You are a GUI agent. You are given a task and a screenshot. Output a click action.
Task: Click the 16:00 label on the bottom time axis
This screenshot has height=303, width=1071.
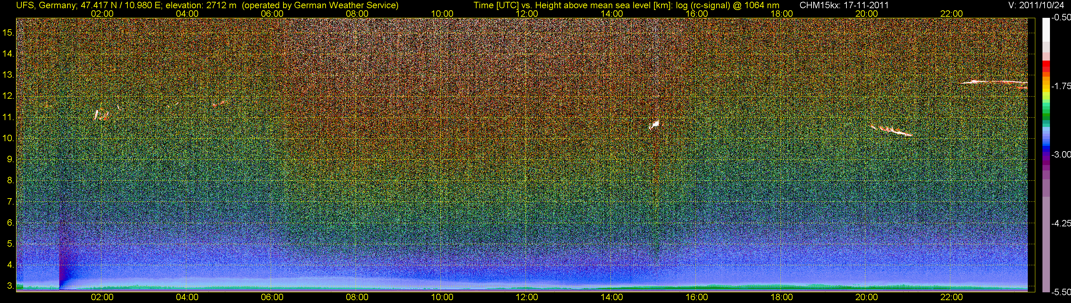point(697,297)
